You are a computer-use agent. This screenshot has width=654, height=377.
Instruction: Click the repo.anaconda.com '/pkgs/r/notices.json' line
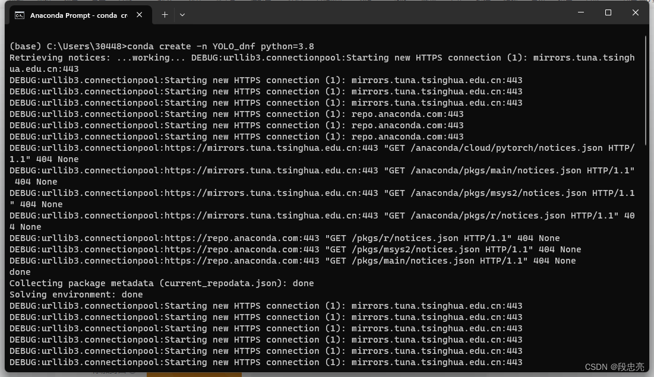pyautogui.click(x=285, y=238)
